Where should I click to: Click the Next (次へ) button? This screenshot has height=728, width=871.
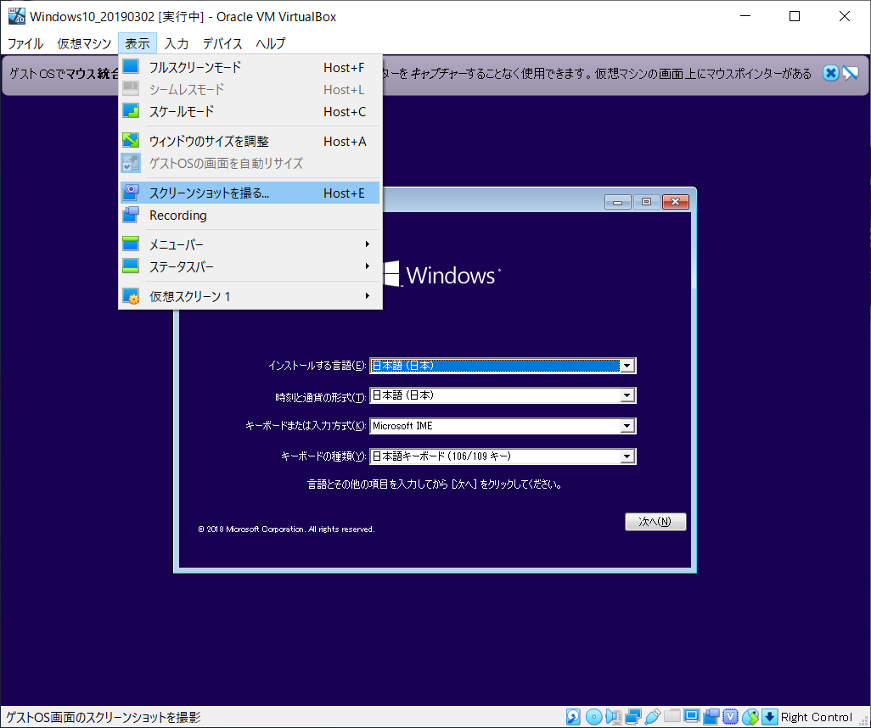coord(655,522)
